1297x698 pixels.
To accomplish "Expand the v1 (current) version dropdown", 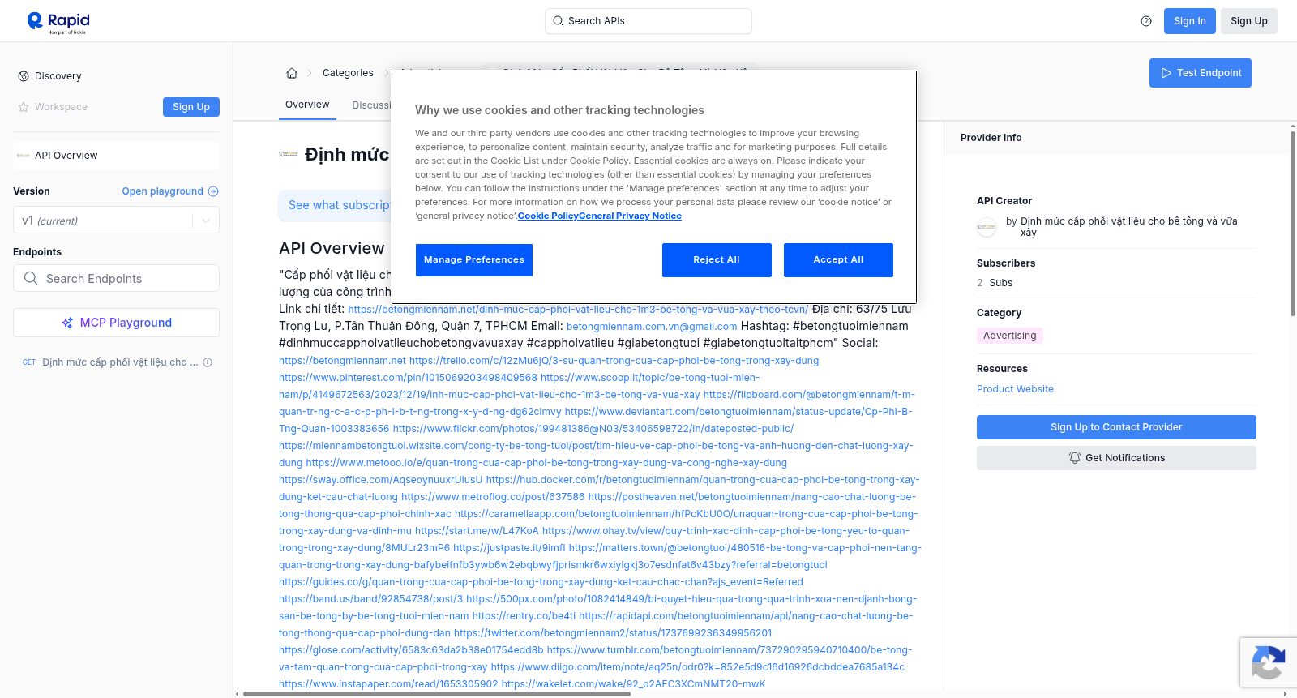I will [x=116, y=221].
